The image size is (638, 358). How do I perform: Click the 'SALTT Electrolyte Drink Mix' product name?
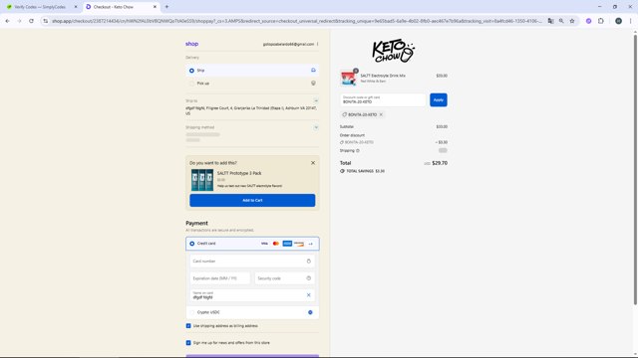(x=383, y=76)
